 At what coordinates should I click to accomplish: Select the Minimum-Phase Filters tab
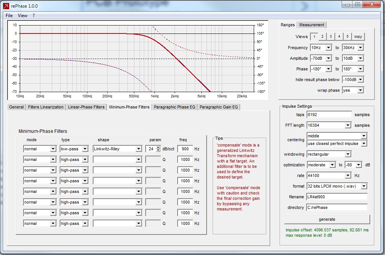(x=129, y=107)
